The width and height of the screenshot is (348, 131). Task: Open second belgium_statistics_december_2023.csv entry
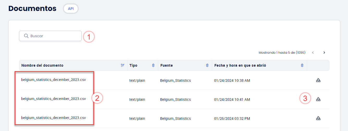tap(53, 99)
